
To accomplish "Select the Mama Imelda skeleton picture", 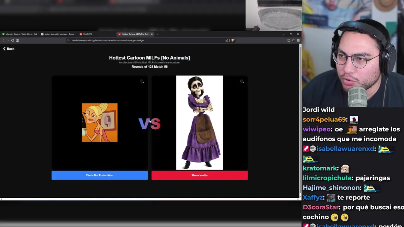I will [199, 123].
